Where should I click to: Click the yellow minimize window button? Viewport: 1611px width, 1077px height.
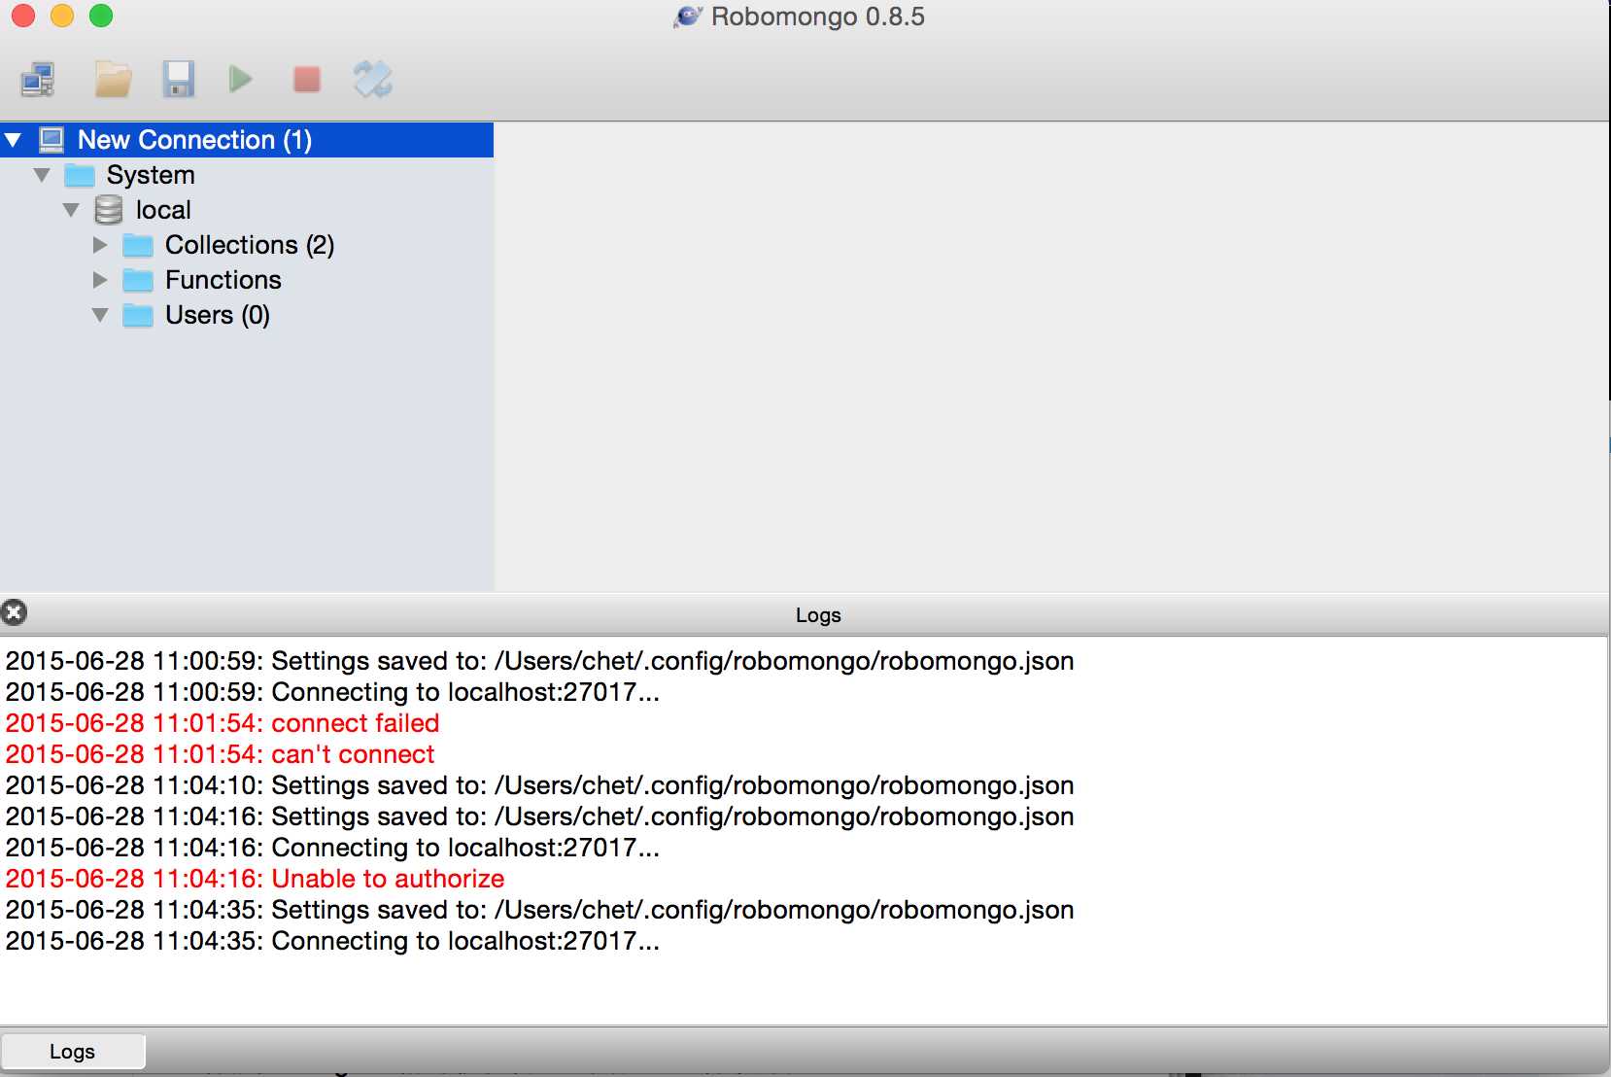pyautogui.click(x=62, y=16)
